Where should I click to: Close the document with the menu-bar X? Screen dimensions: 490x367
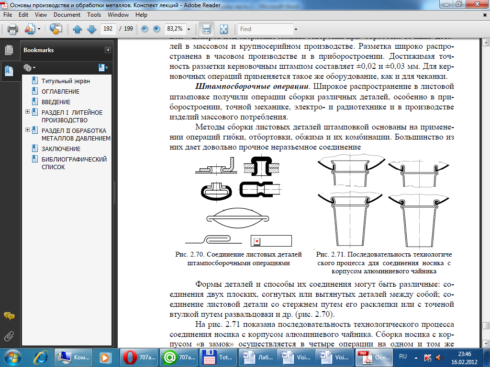(x=485, y=15)
